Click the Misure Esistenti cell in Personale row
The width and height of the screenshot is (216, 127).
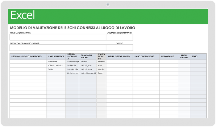119,62
